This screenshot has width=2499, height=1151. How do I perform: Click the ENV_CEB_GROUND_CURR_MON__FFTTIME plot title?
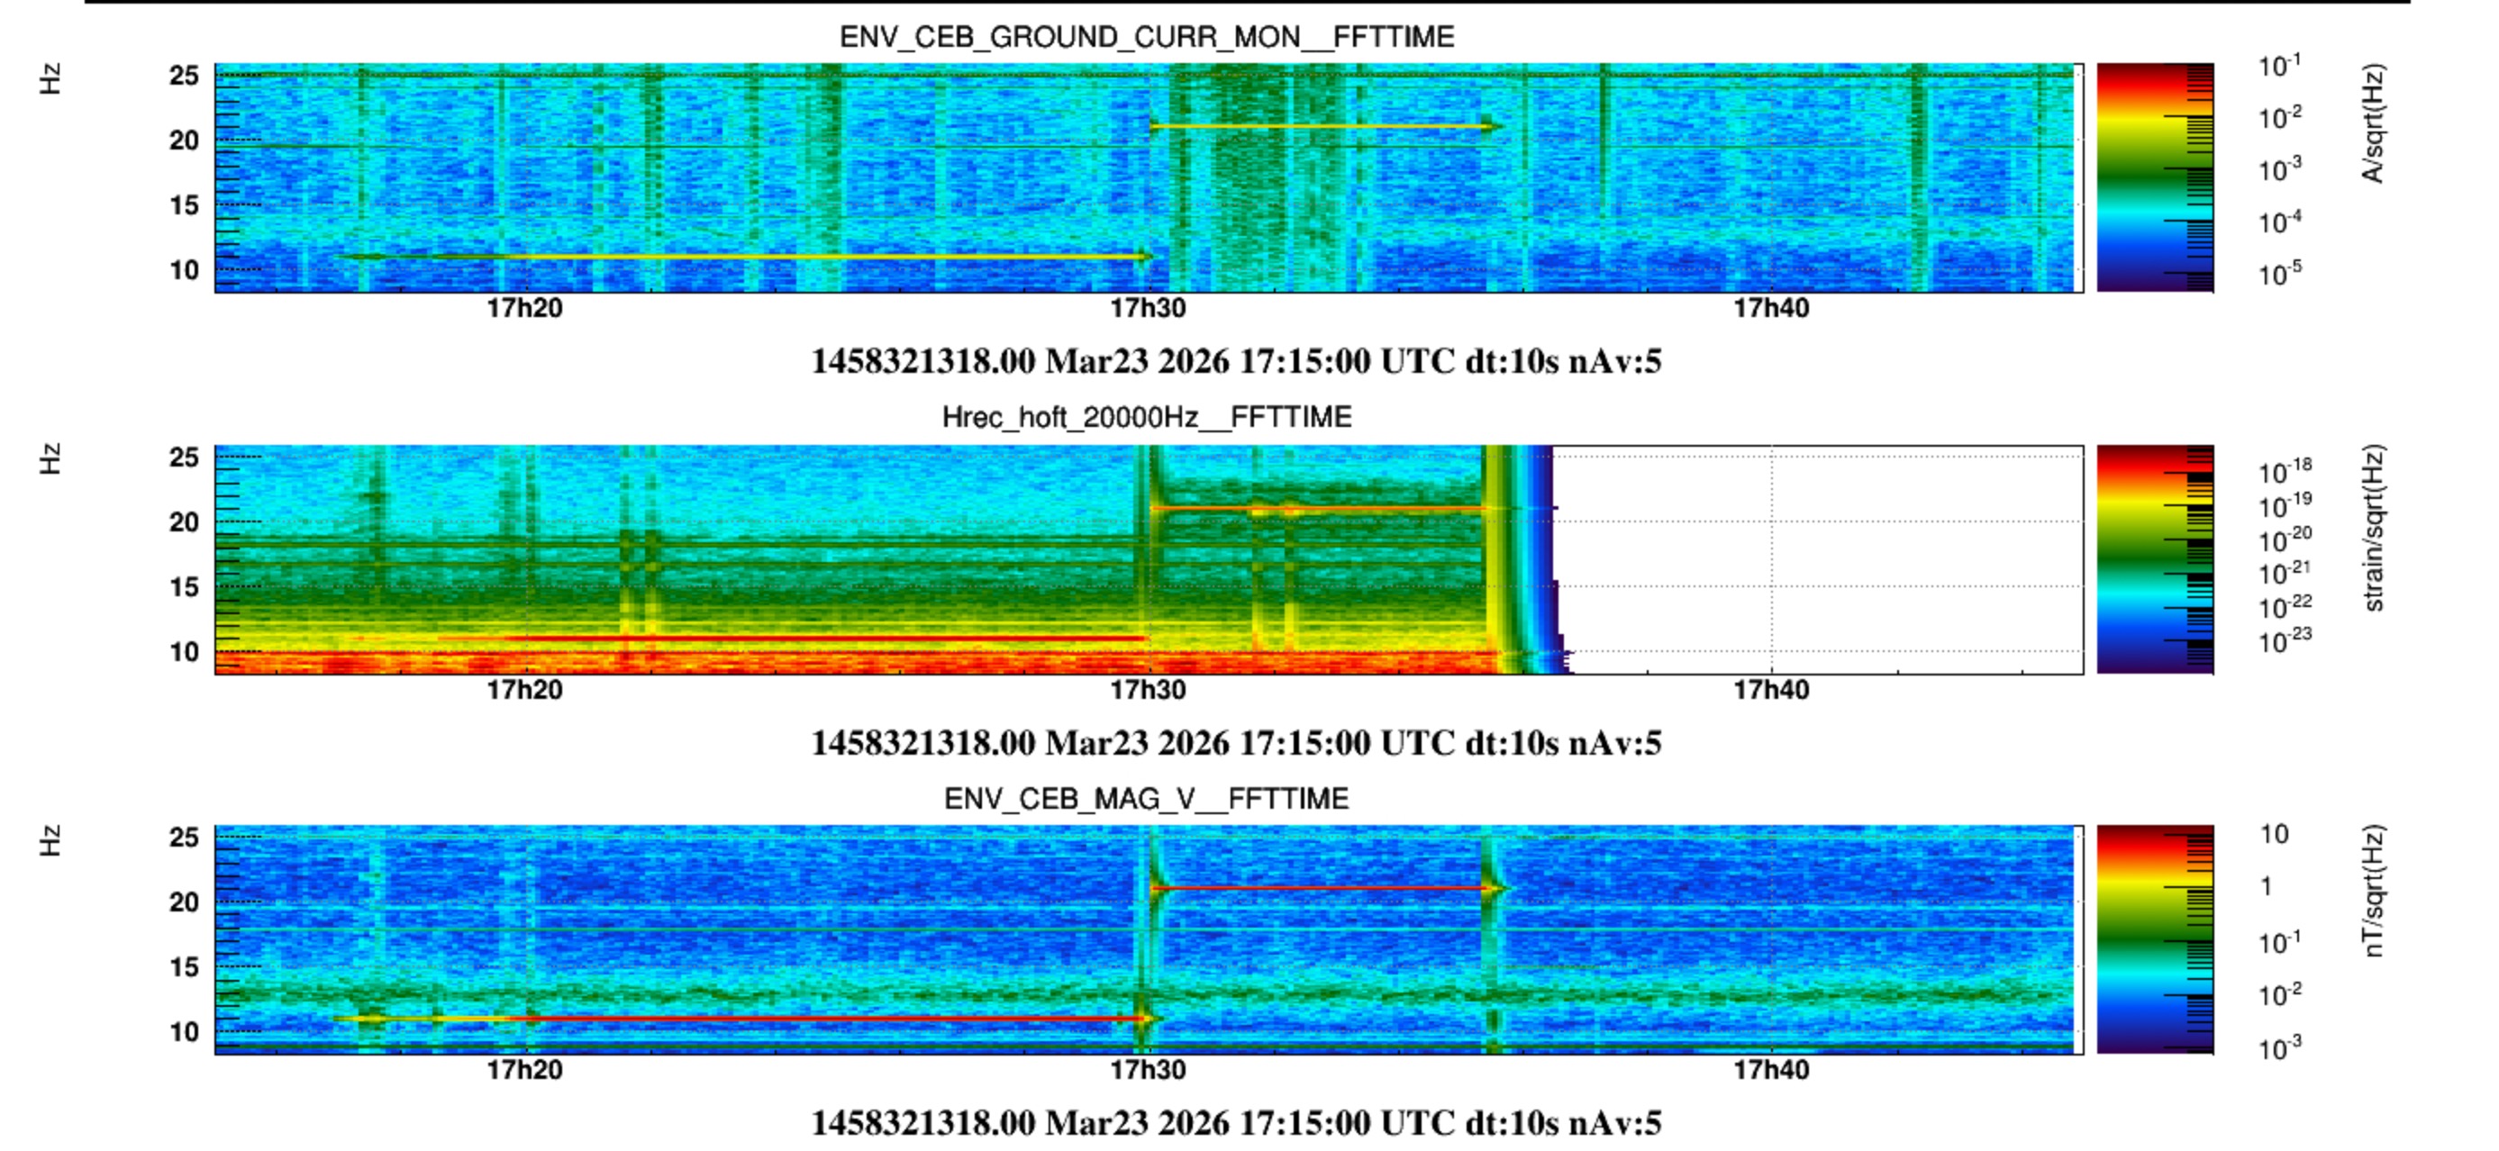tap(1147, 37)
